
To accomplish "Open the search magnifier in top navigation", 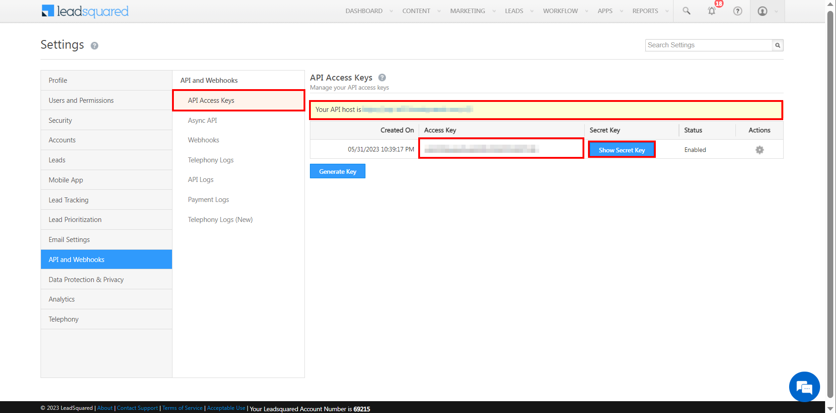I will click(686, 11).
